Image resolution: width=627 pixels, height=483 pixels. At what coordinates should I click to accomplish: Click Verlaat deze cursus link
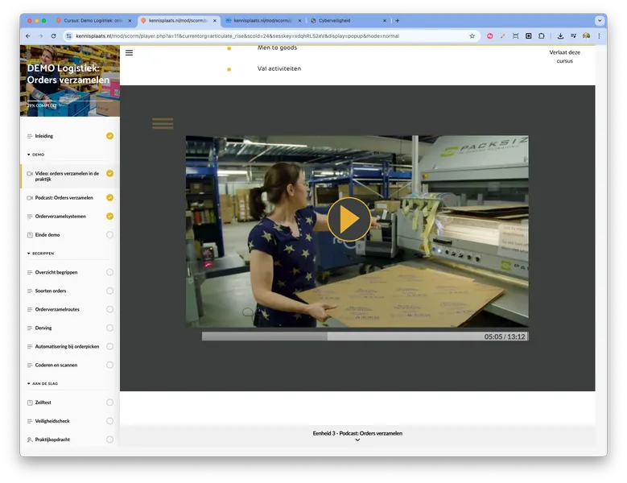tap(564, 56)
